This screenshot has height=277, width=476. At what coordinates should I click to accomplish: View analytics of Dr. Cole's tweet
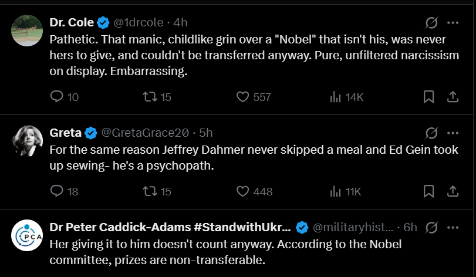click(x=336, y=97)
